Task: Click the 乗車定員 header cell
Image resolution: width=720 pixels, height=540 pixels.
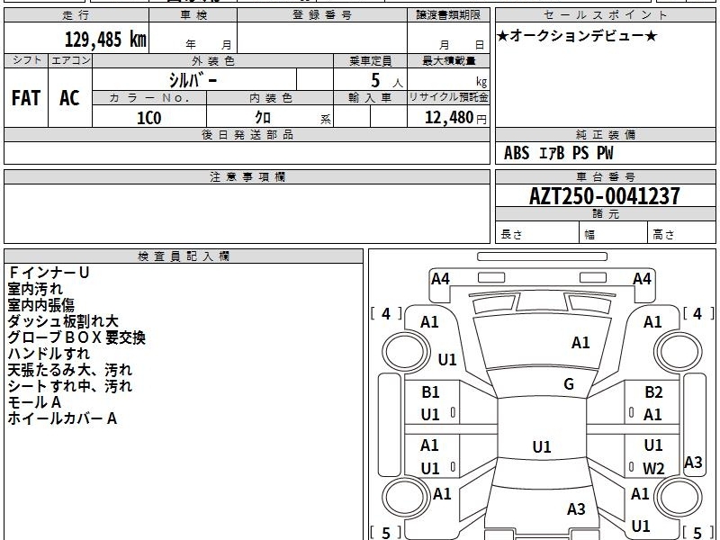Action: (370, 61)
